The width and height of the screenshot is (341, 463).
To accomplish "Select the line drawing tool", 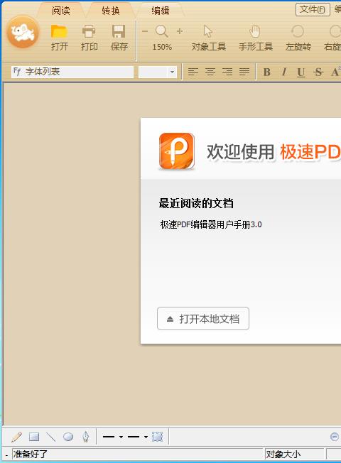I will click(x=51, y=437).
